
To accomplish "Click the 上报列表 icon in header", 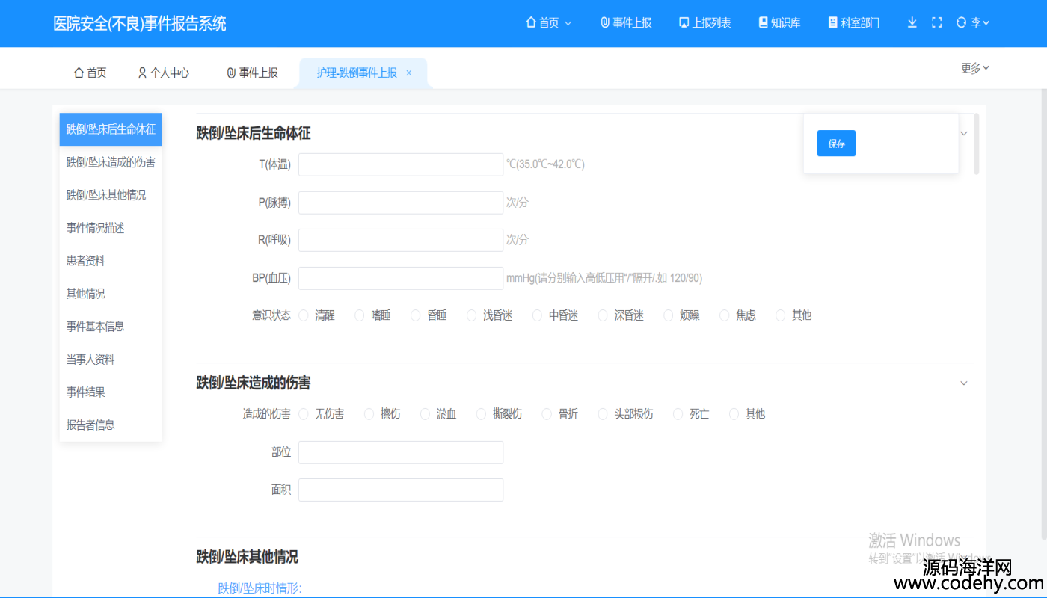I will 684,22.
